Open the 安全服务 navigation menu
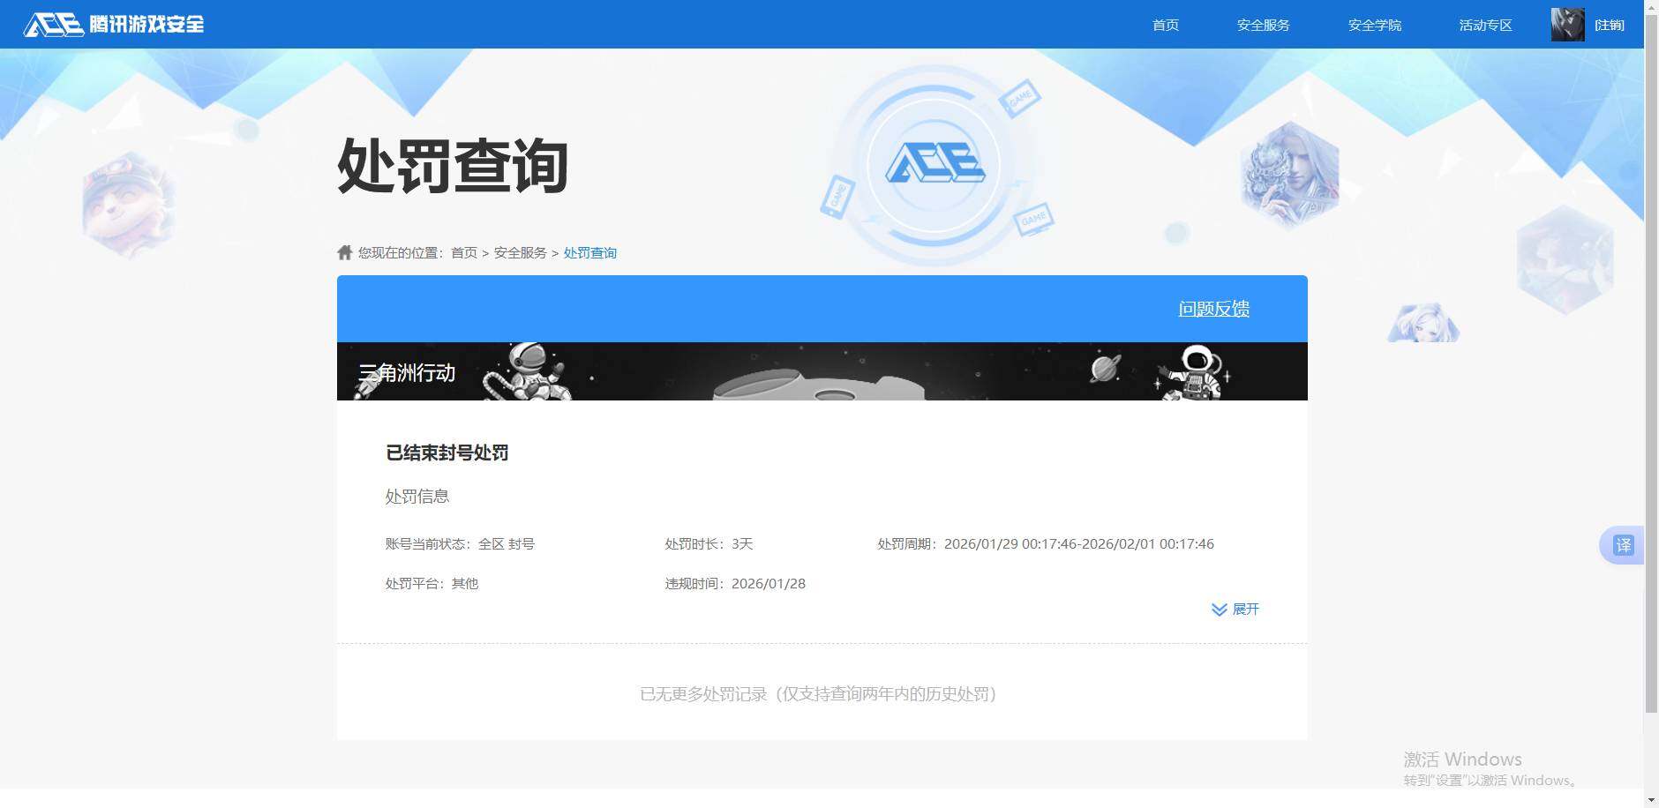Viewport: 1659px width, 808px height. pos(1264,25)
